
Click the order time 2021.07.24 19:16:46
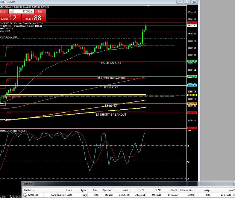(x=61, y=195)
